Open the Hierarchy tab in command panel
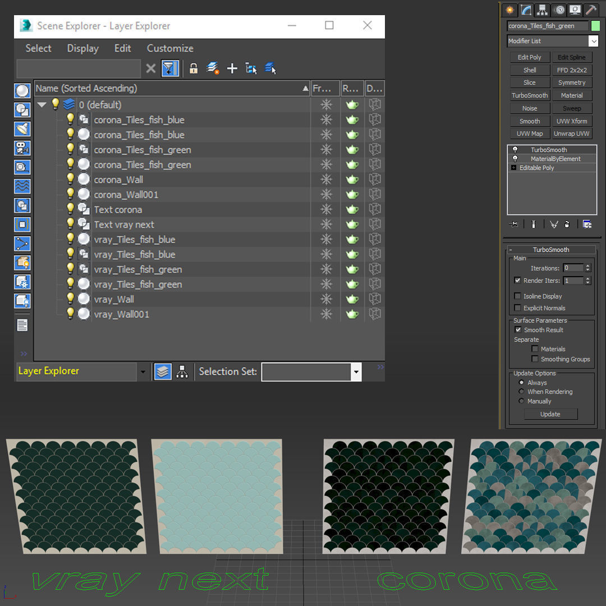Viewport: 606px width, 606px height. [542, 10]
